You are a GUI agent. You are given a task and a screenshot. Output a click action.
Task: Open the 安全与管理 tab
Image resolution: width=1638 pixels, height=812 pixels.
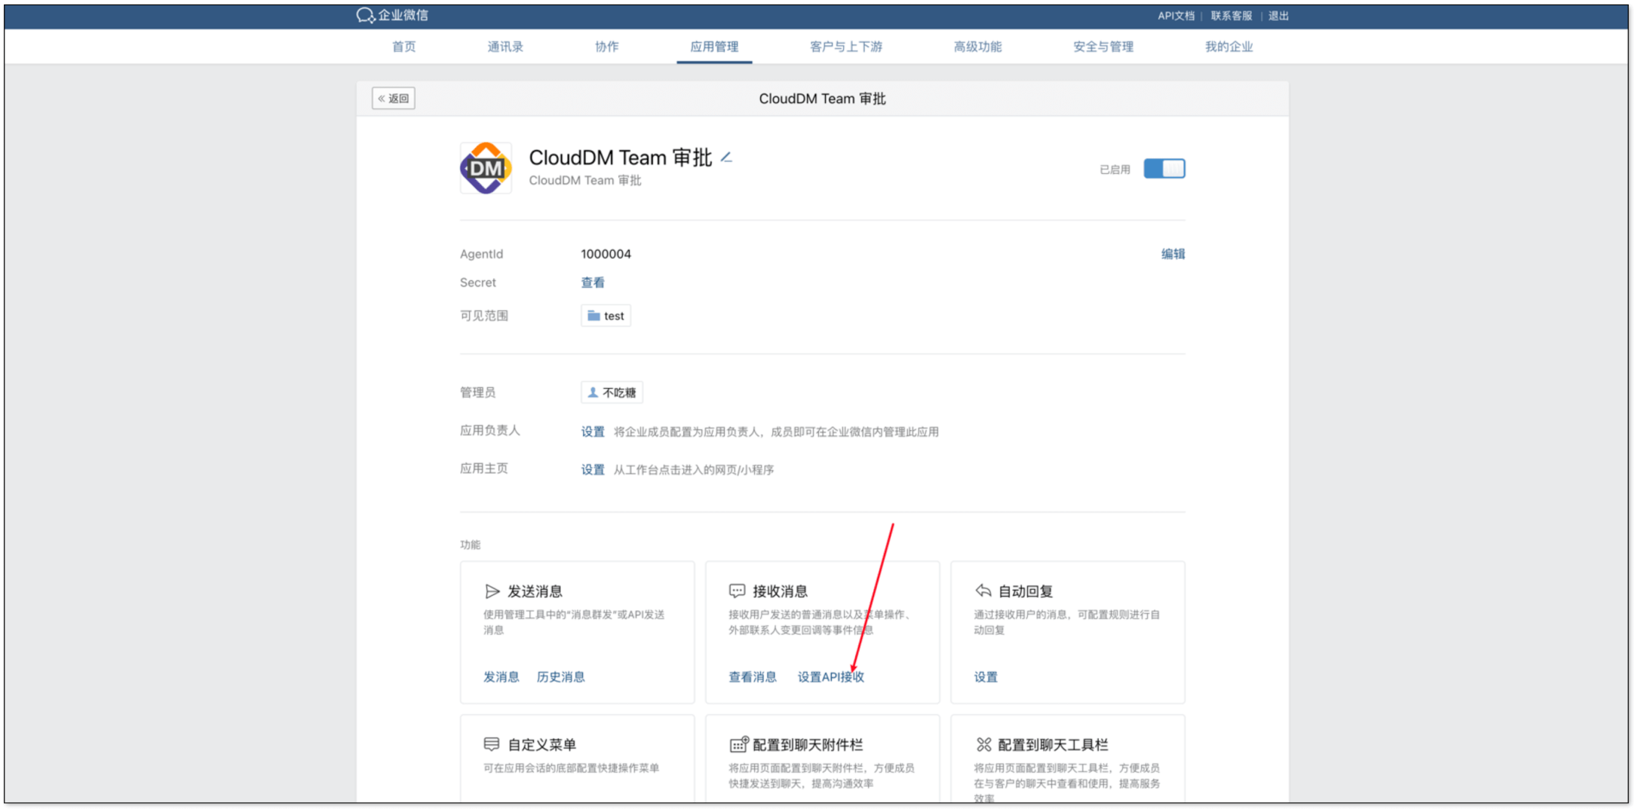1103,47
